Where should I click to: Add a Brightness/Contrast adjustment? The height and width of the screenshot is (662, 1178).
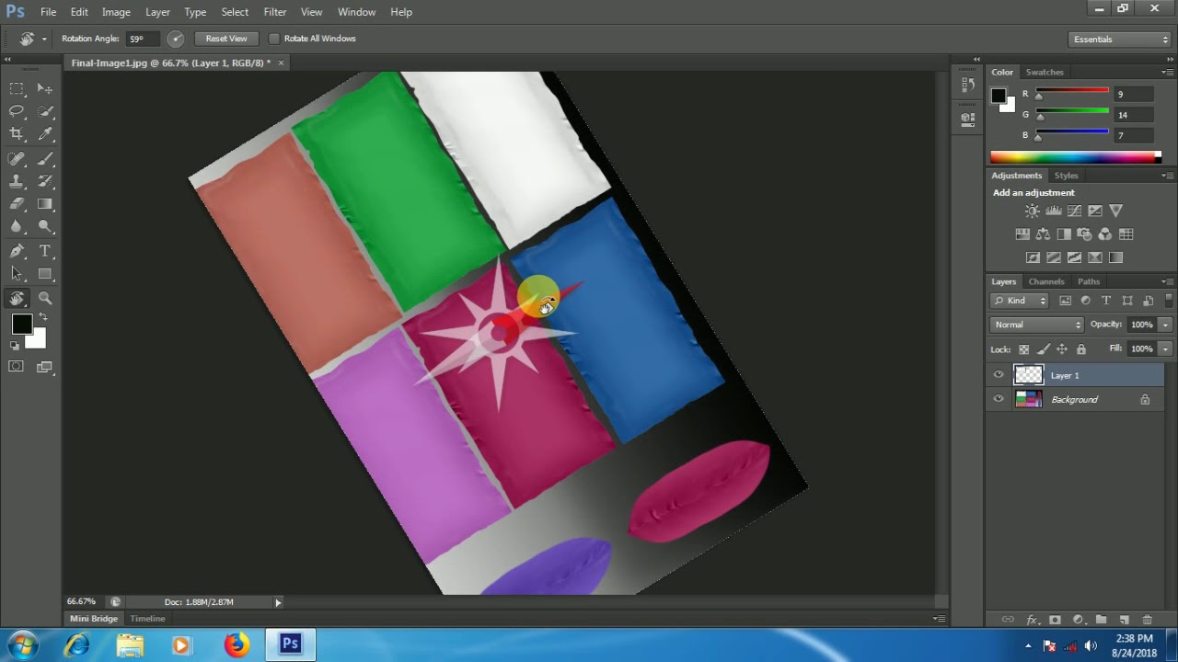(x=1033, y=211)
